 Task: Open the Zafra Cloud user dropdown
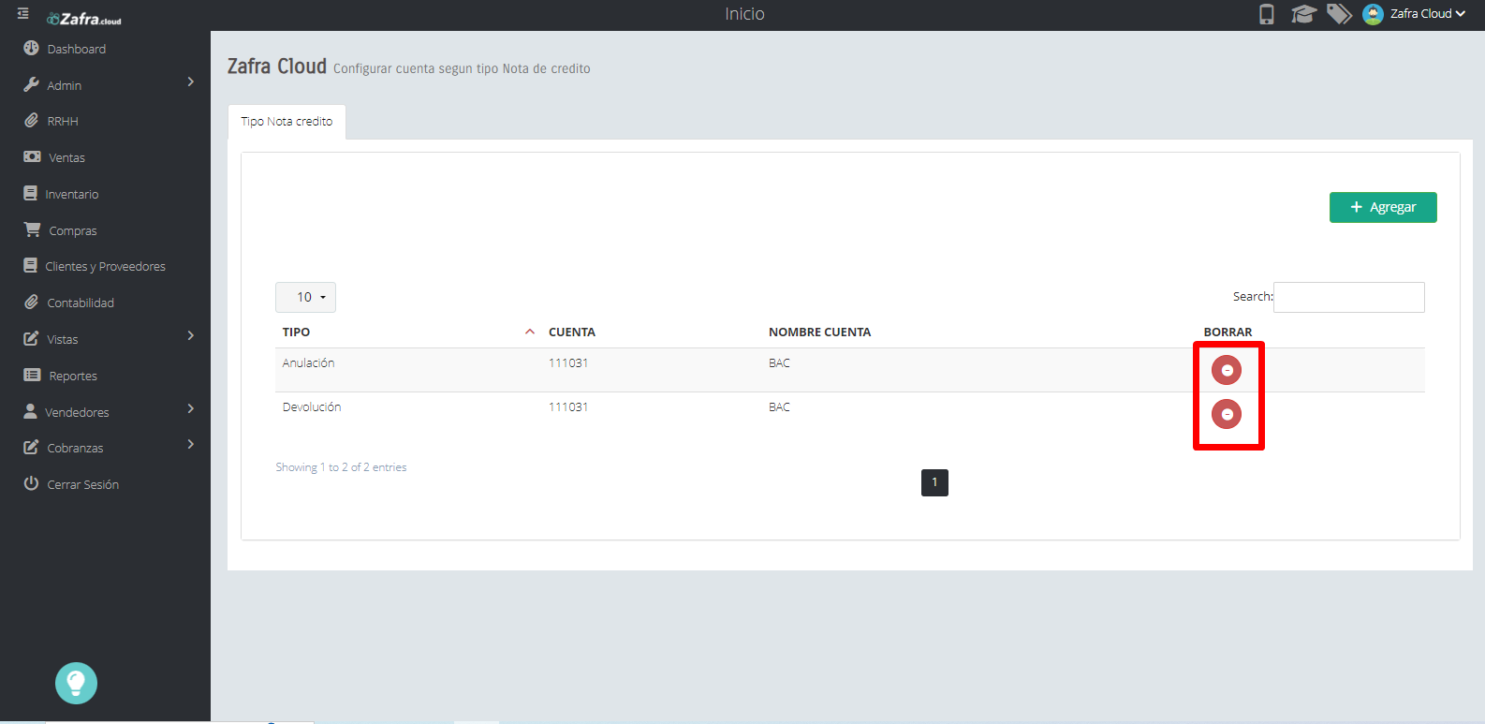(1427, 14)
